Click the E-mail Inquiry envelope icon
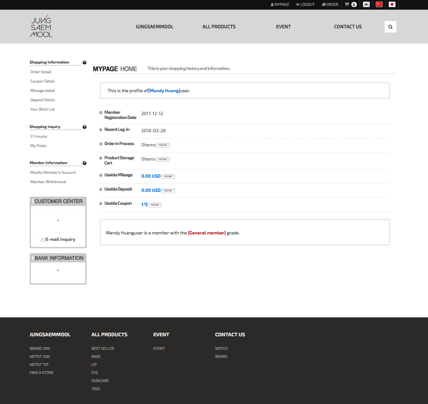This screenshot has width=428, height=404. point(43,240)
